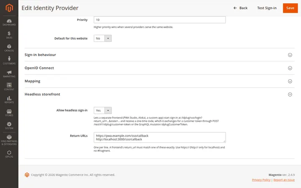
Task: Open the Allow headless sign-in dropdown
Action: [102, 110]
